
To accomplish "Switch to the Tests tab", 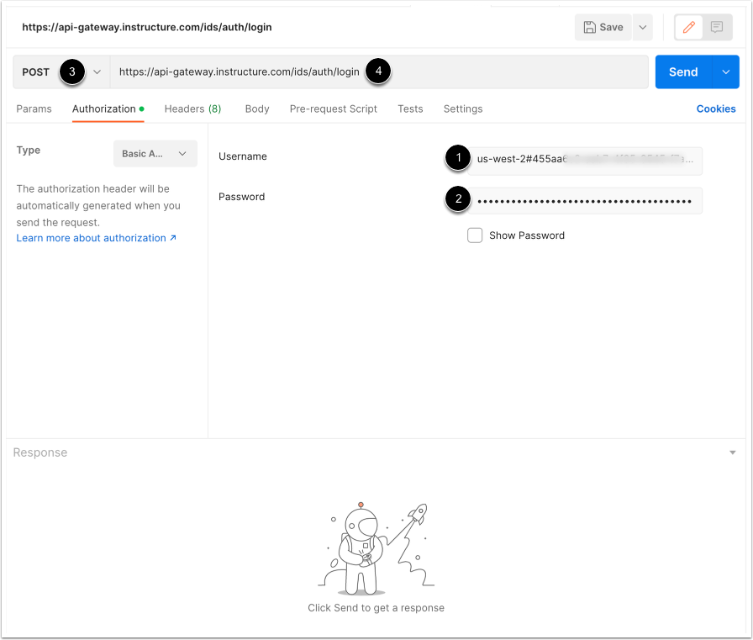I will click(410, 108).
